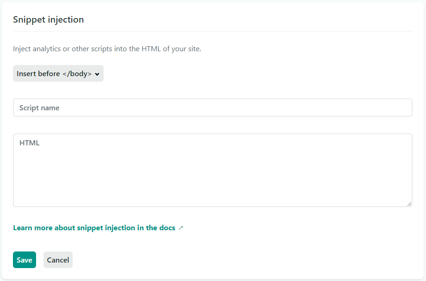
Task: Open the "Insert before </body>" dropdown
Action: [x=58, y=74]
